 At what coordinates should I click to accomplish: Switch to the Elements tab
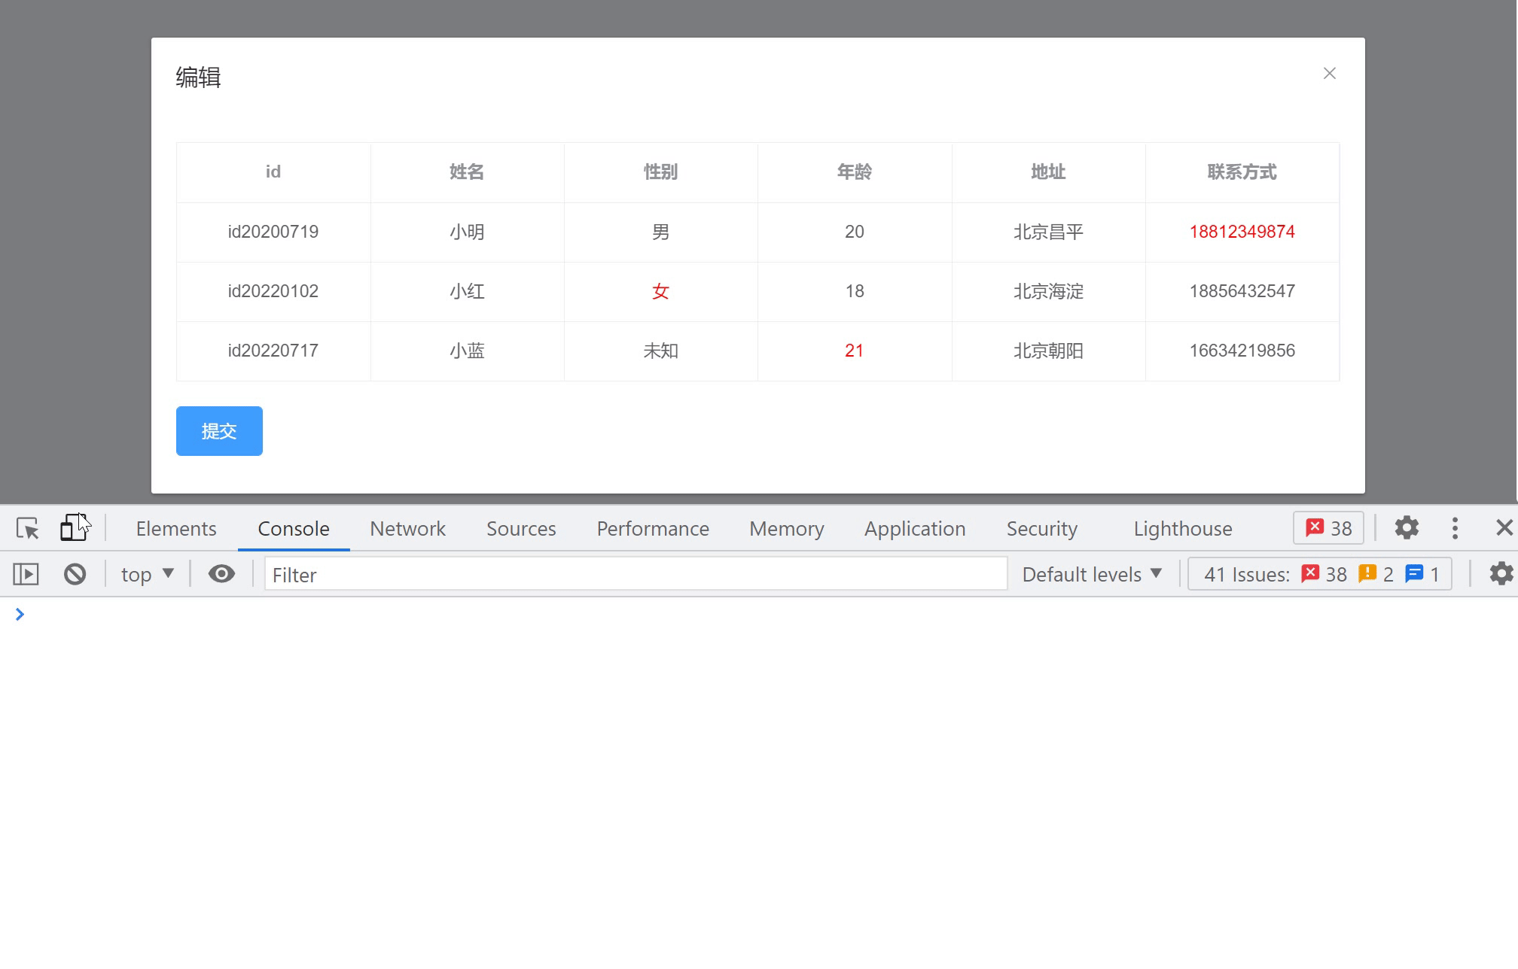point(176,528)
